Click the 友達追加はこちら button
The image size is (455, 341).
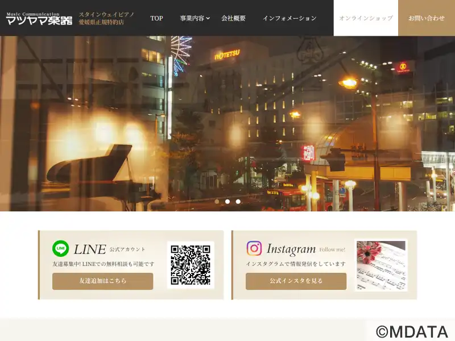(x=103, y=281)
